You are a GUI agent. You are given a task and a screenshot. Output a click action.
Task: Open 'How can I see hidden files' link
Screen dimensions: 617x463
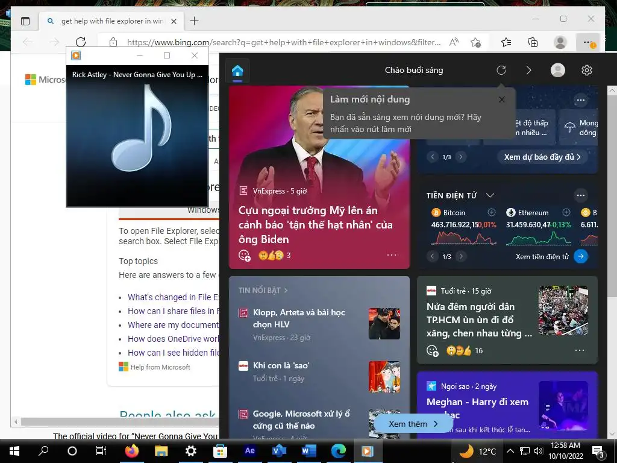[x=173, y=352]
